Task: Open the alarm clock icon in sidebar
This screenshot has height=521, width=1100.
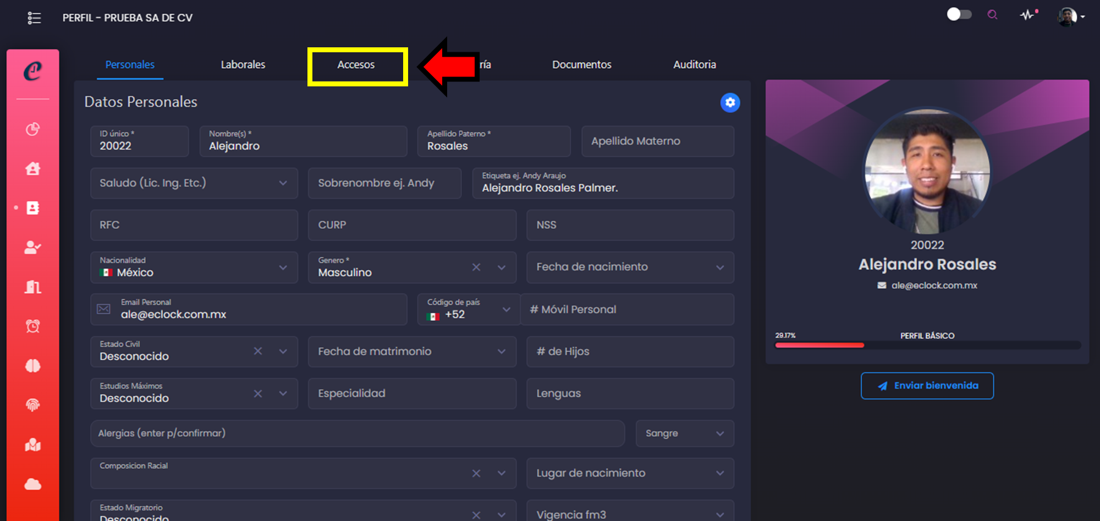Action: [33, 326]
